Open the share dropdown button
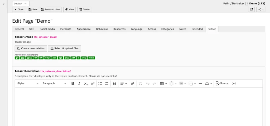This screenshot has height=126, width=270. point(261,9)
